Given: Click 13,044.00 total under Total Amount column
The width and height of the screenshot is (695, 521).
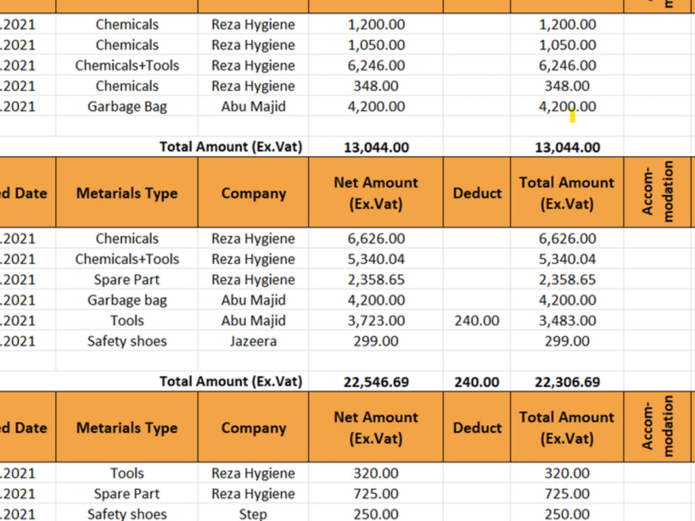Looking at the screenshot, I should coord(567,147).
